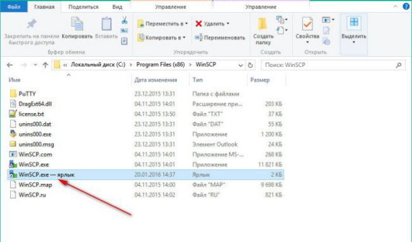Image resolution: width=412 pixels, height=242 pixels.
Task: Switch to the Главная ribbon tab
Action: click(x=44, y=7)
